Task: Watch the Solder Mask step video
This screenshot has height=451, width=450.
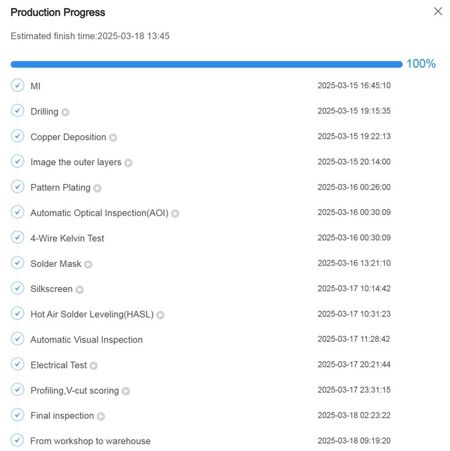Action: pyautogui.click(x=88, y=265)
